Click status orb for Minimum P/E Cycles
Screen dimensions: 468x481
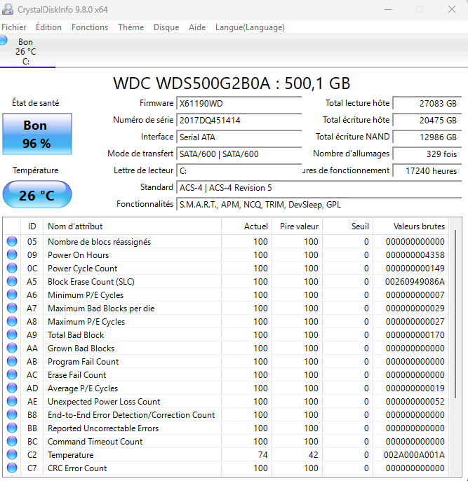tap(12, 294)
